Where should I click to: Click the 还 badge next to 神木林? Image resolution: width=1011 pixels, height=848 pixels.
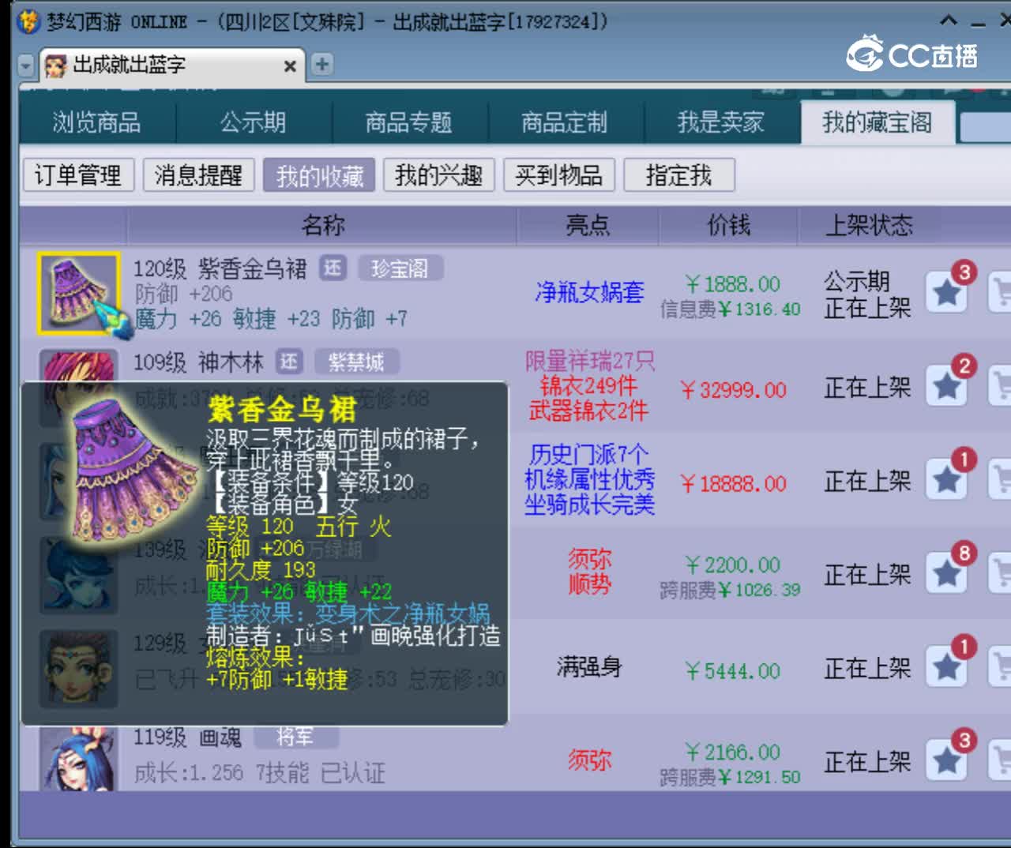(289, 362)
